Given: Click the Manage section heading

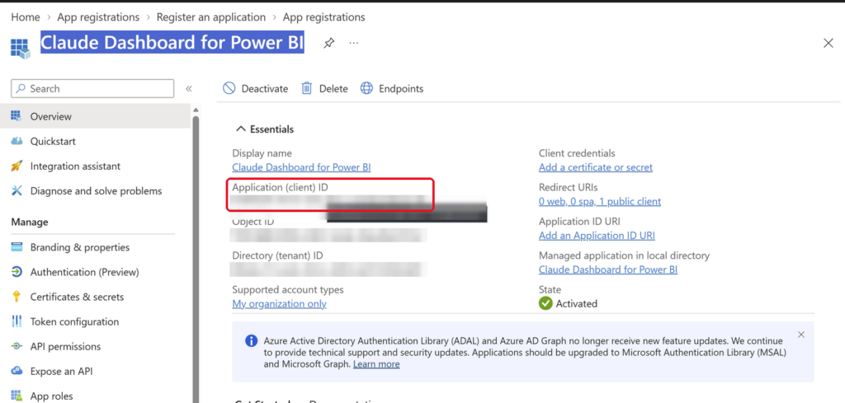Looking at the screenshot, I should point(30,222).
